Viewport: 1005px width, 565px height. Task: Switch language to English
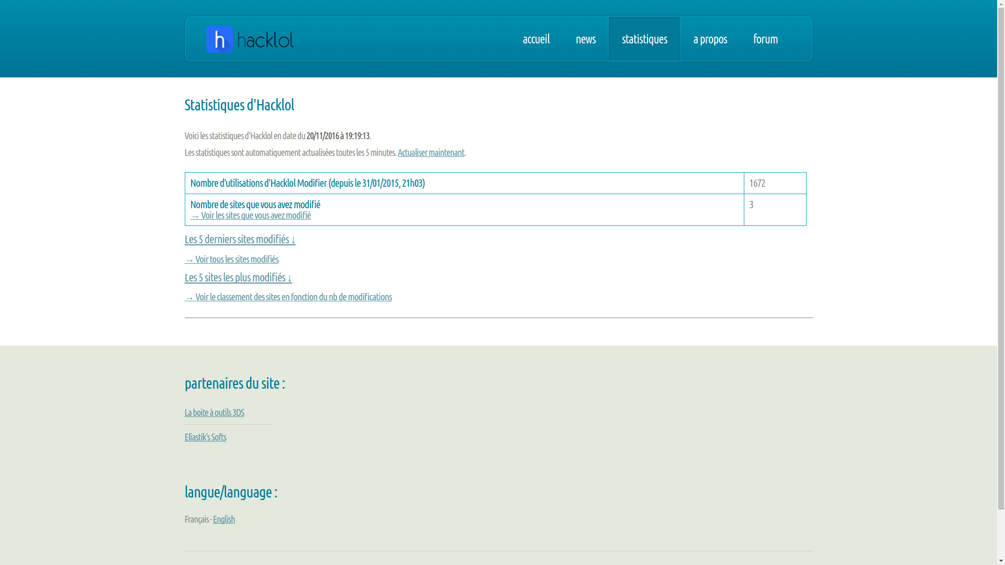(x=224, y=519)
